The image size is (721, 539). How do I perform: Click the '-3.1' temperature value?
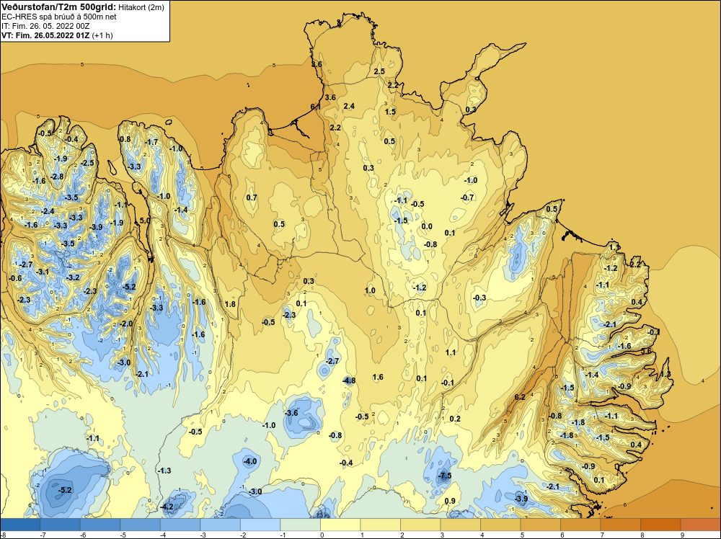coord(43,272)
